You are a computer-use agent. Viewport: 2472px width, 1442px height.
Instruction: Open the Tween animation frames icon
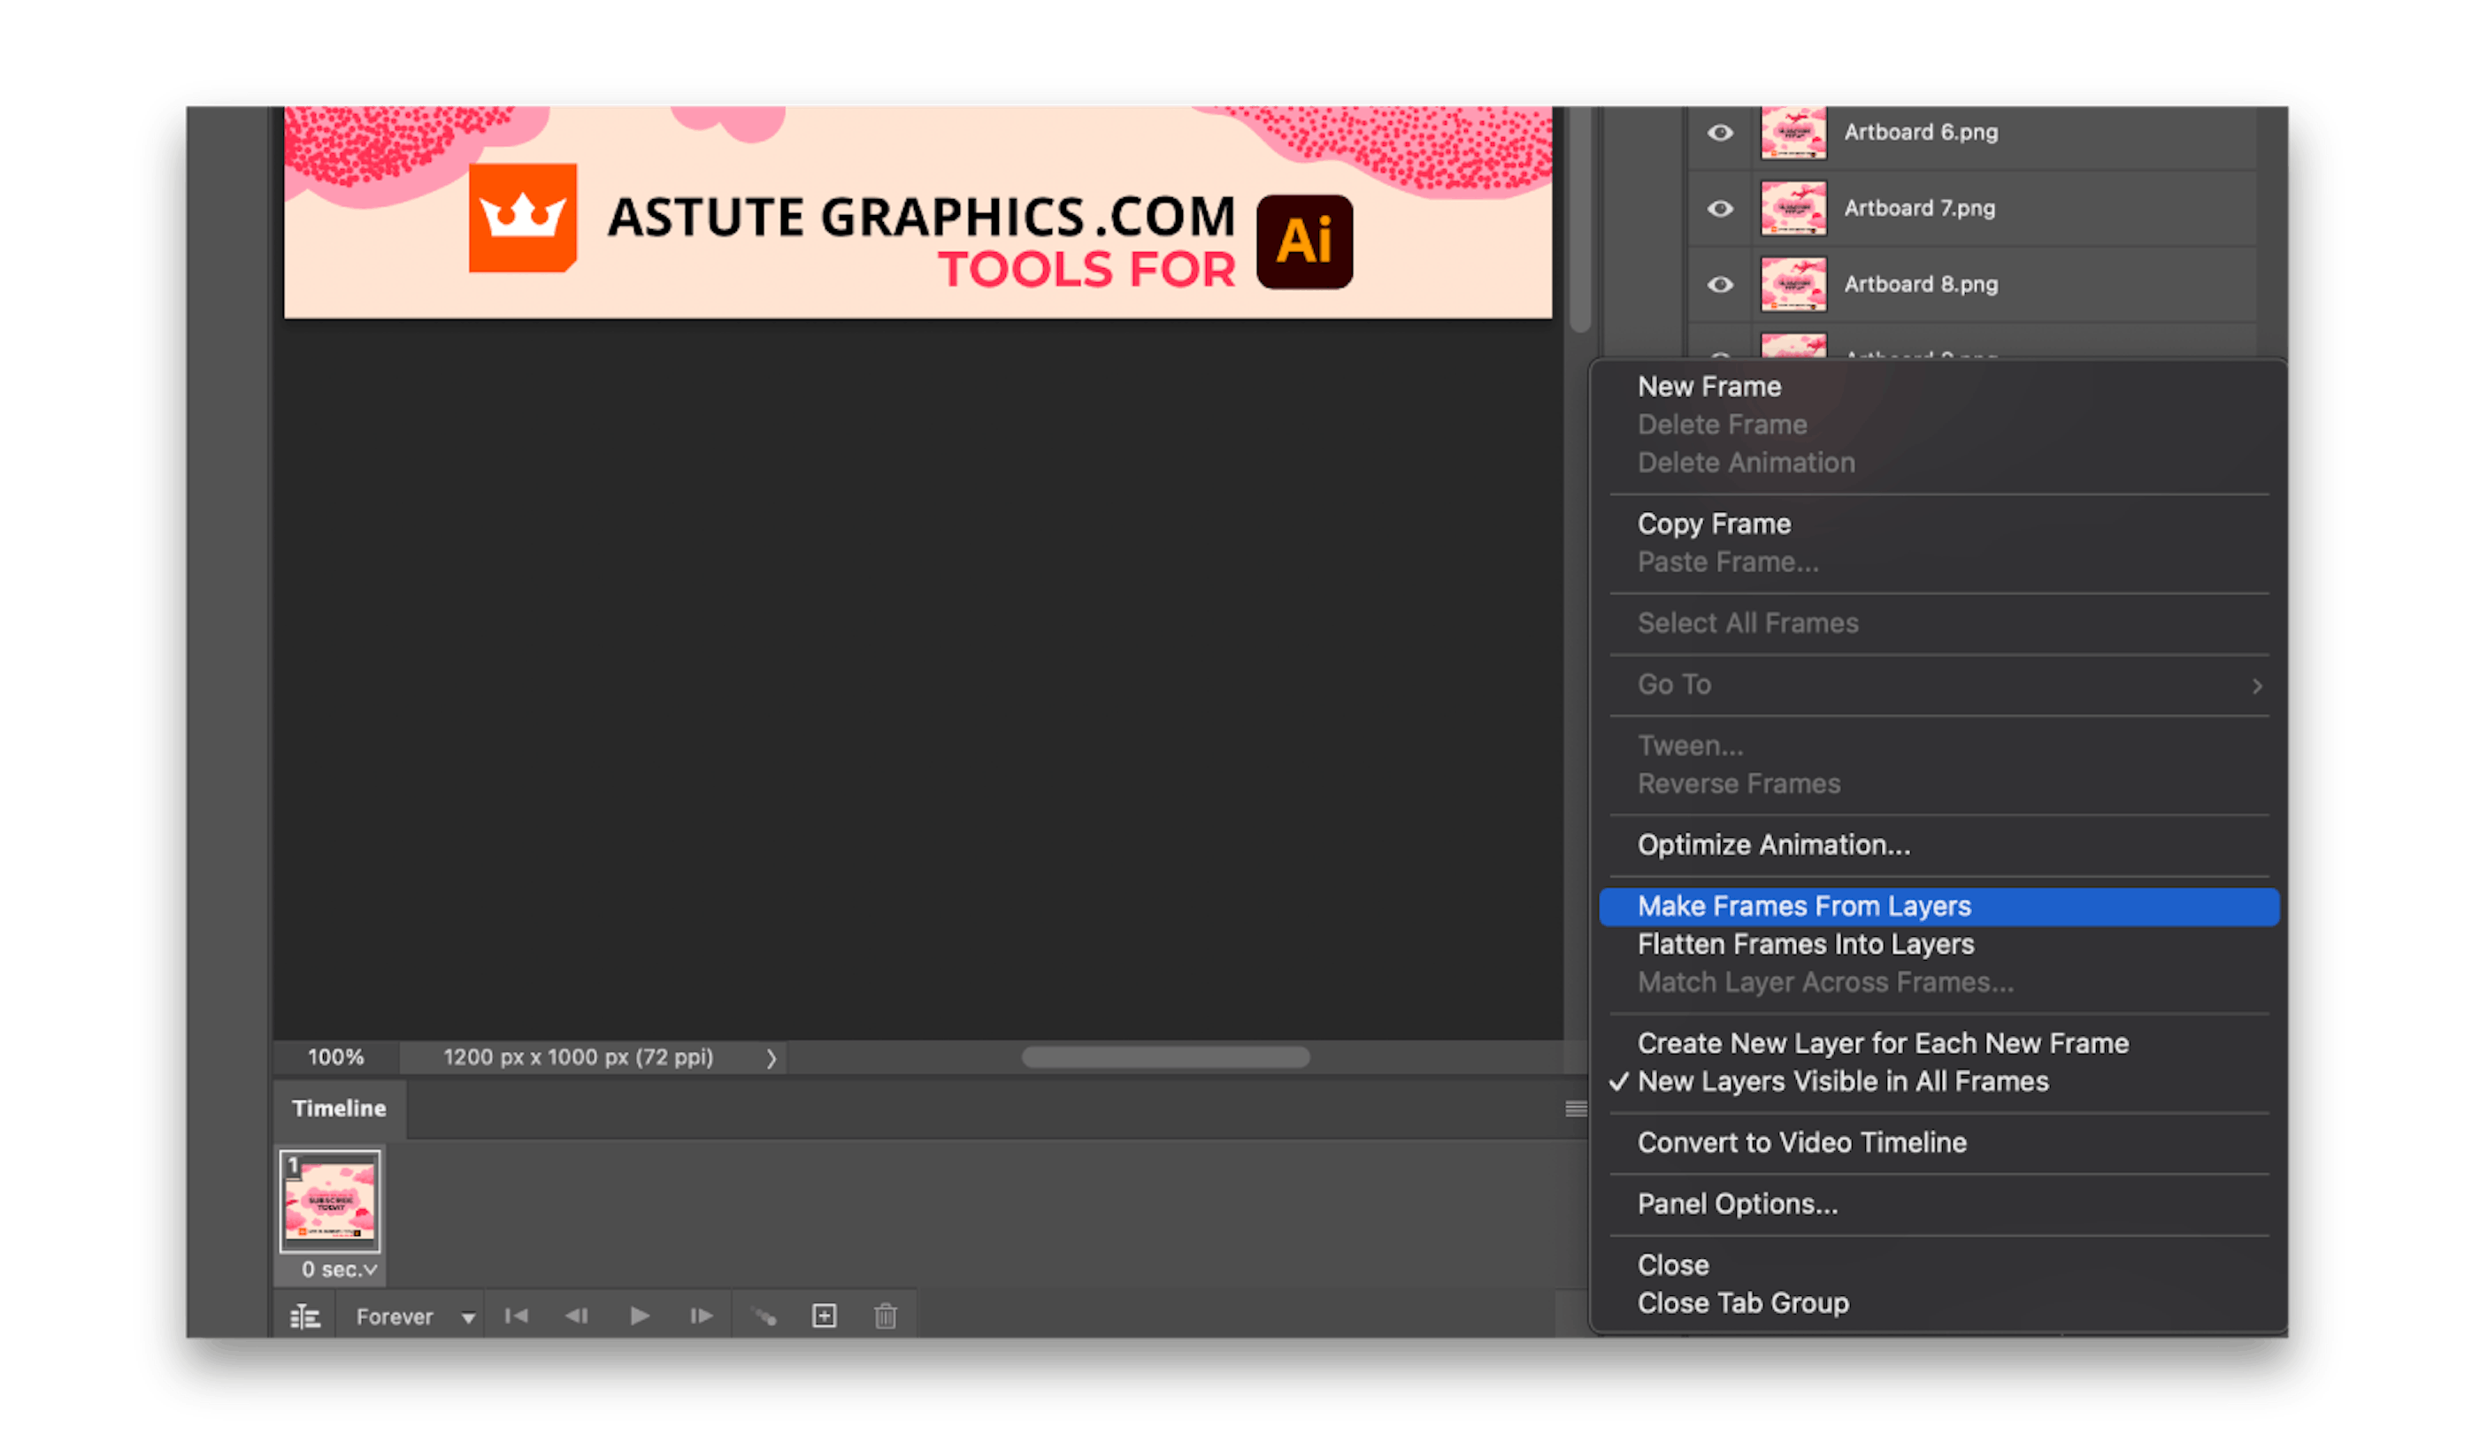tap(764, 1315)
